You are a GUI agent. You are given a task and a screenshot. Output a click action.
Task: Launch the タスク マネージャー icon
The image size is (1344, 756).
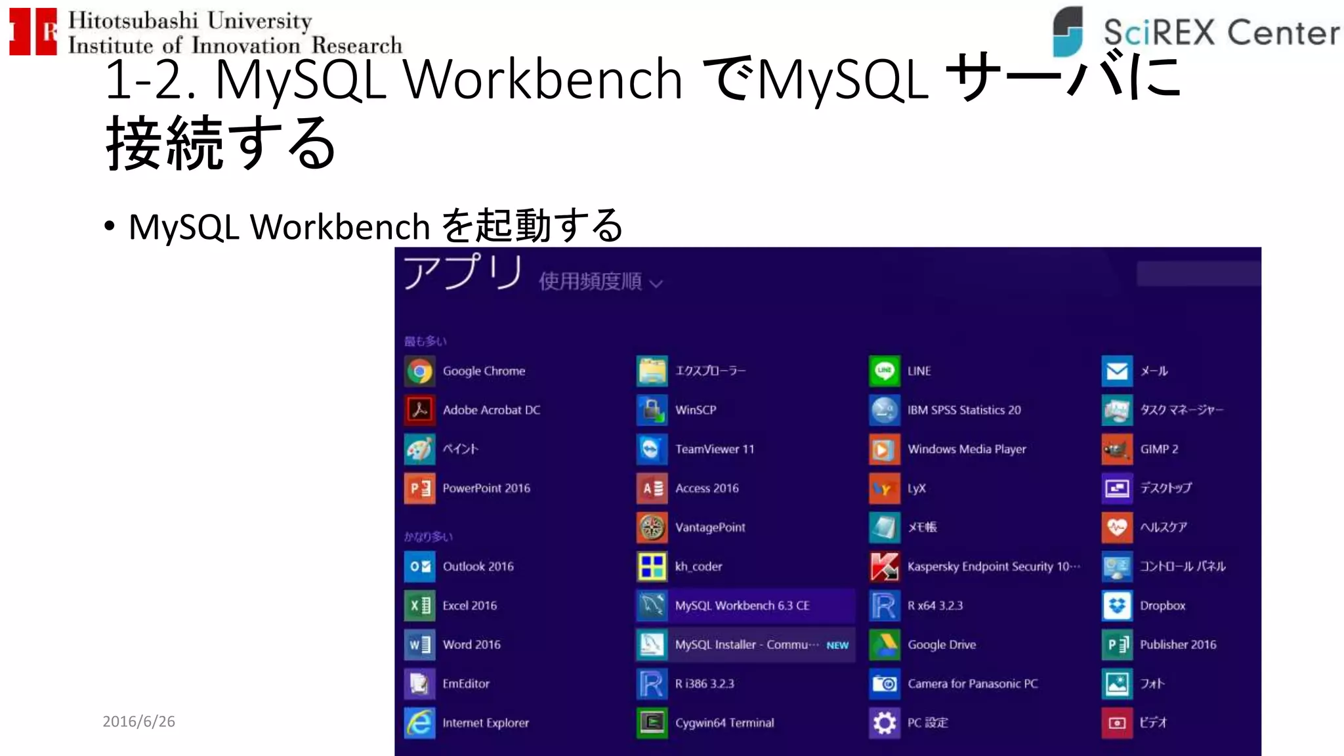click(x=1117, y=410)
